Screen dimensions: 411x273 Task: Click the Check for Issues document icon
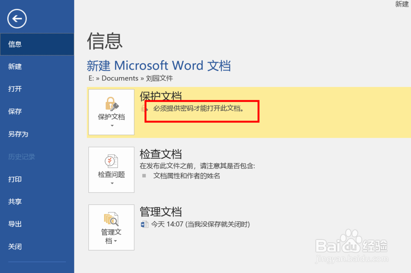click(x=111, y=161)
